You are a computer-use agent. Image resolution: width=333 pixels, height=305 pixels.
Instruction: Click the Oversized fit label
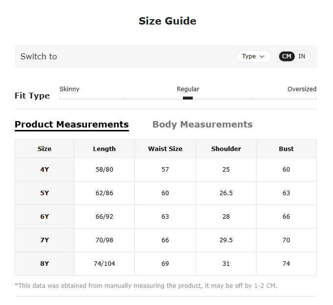302,89
